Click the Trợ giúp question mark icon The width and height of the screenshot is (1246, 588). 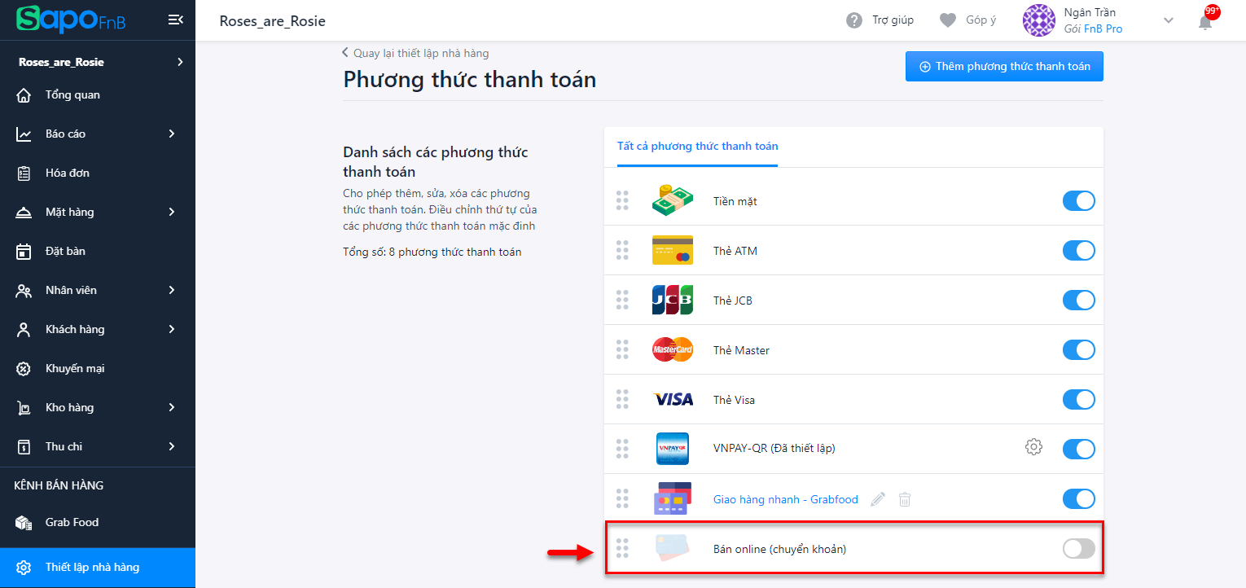854,20
